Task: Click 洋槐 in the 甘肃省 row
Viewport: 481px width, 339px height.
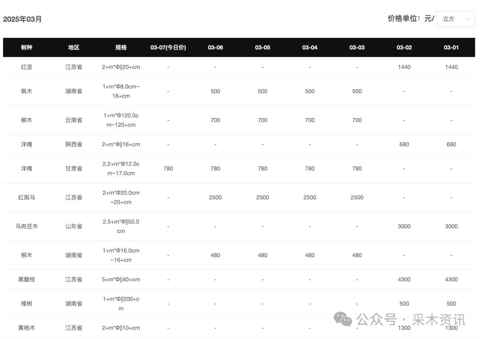Action: click(x=27, y=168)
